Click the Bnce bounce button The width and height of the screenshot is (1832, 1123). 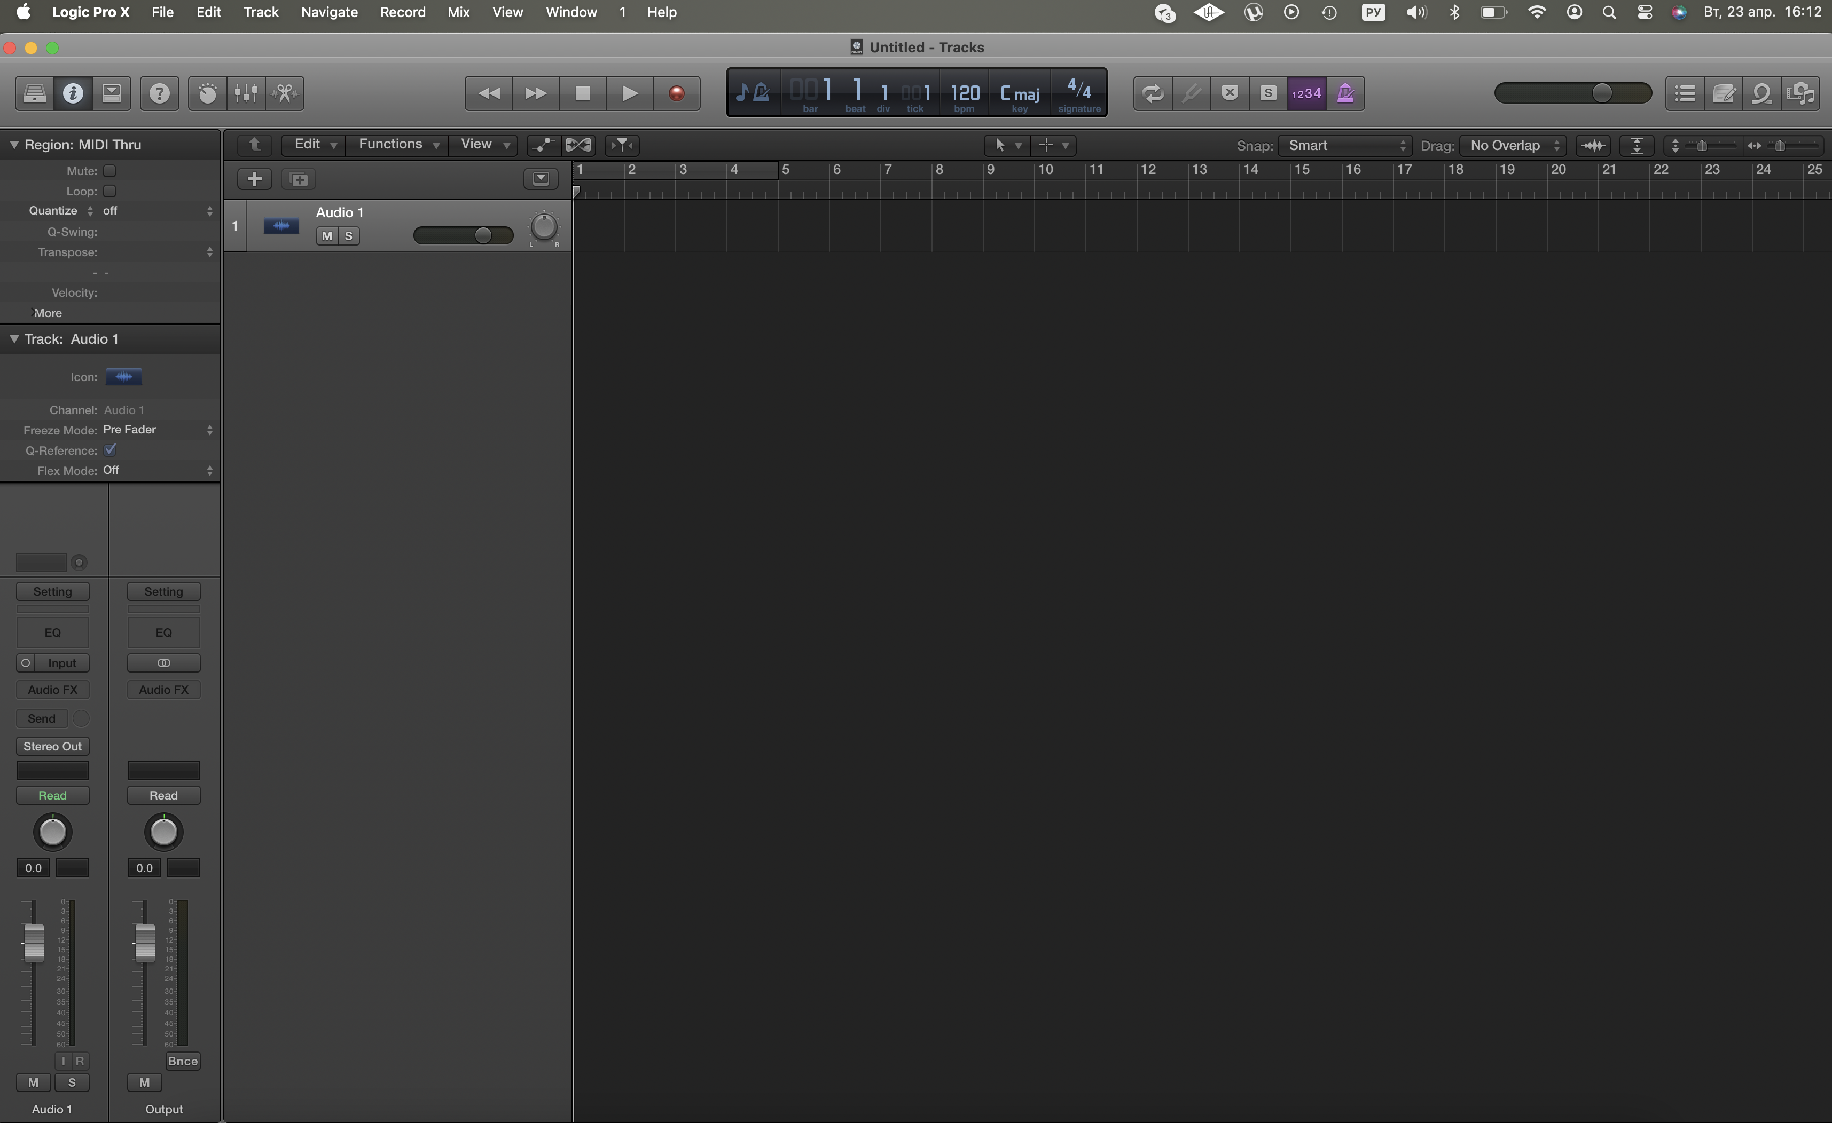click(182, 1061)
